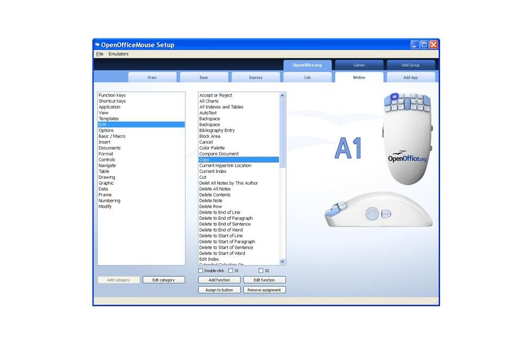Screen dimensions: 509x343
Task: Click the Remove assignment button
Action: (x=264, y=290)
